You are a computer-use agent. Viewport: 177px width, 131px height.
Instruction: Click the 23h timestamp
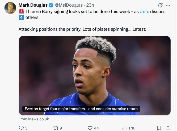90,5
